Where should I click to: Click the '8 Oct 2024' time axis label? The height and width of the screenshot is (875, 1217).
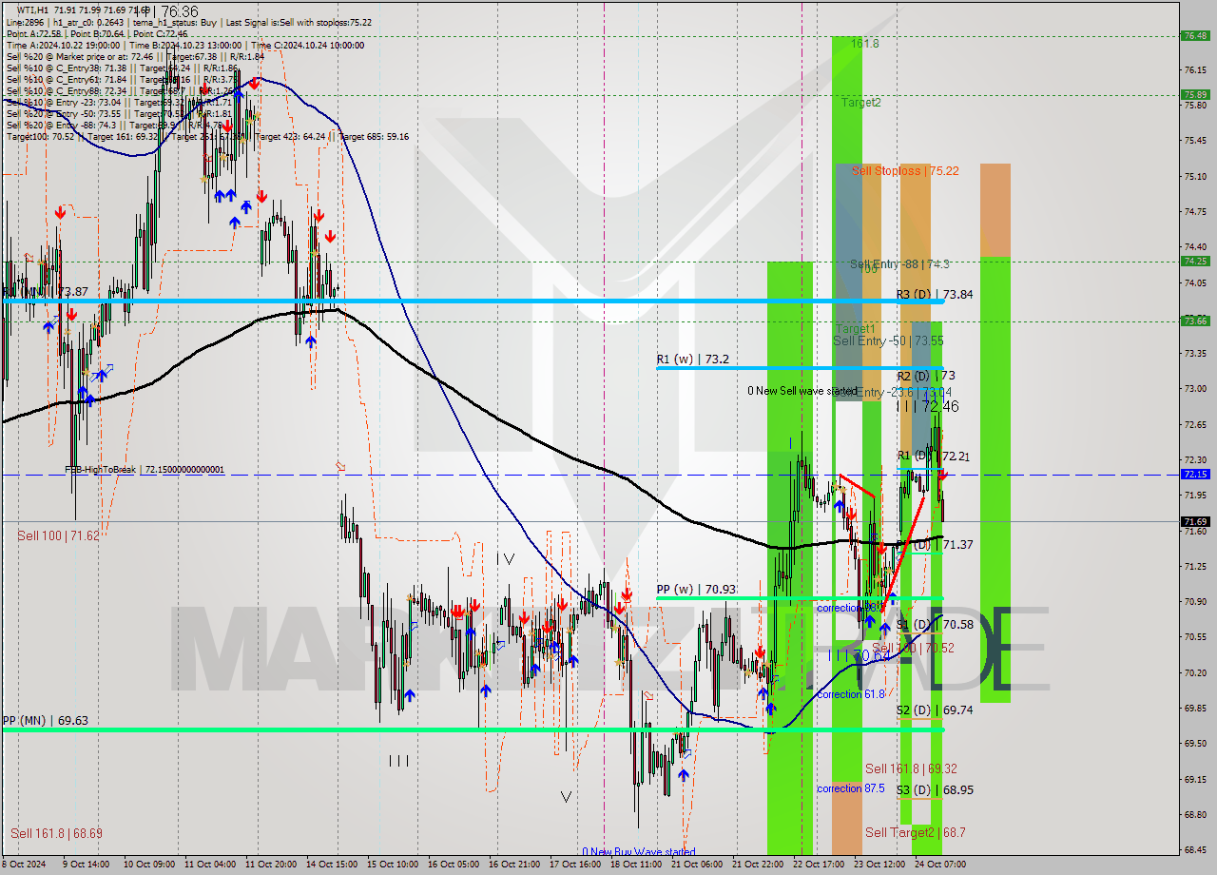click(25, 865)
